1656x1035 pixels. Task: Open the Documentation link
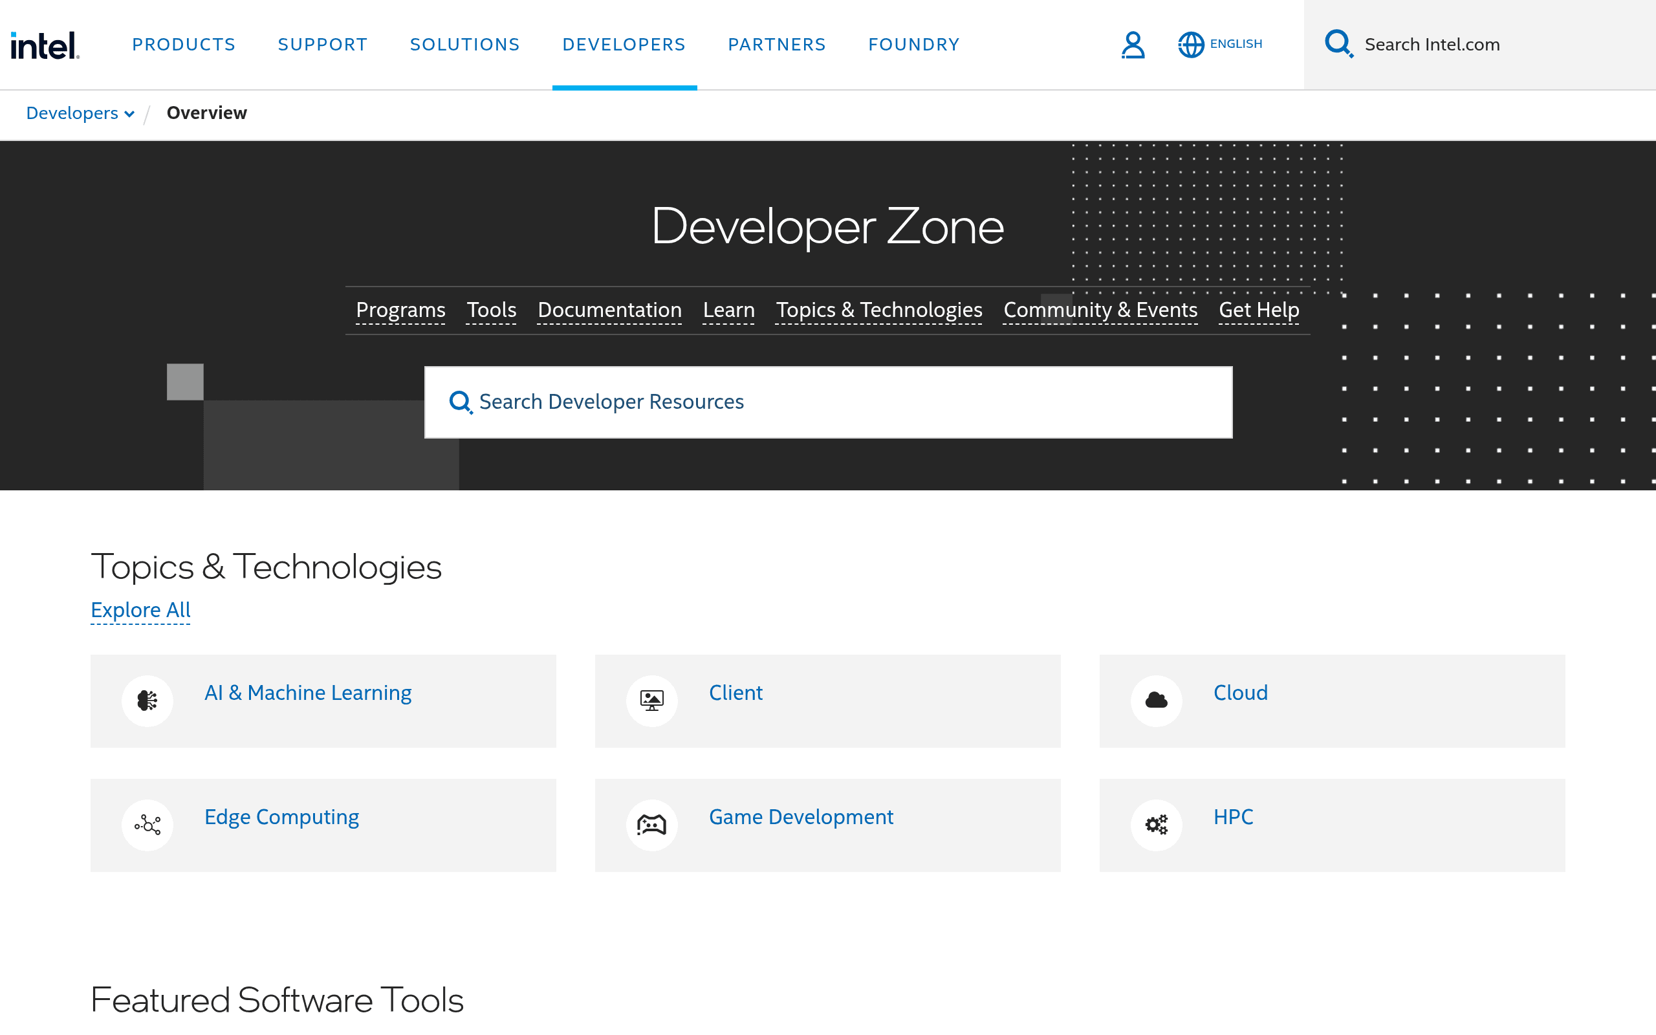pyautogui.click(x=610, y=310)
